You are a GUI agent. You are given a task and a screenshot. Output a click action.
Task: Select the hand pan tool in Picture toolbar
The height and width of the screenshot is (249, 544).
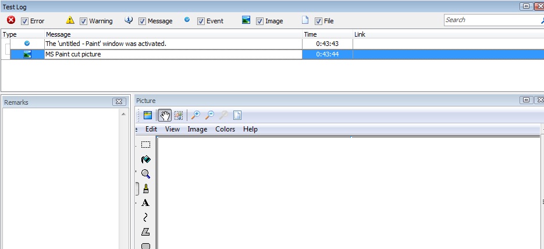click(x=165, y=115)
